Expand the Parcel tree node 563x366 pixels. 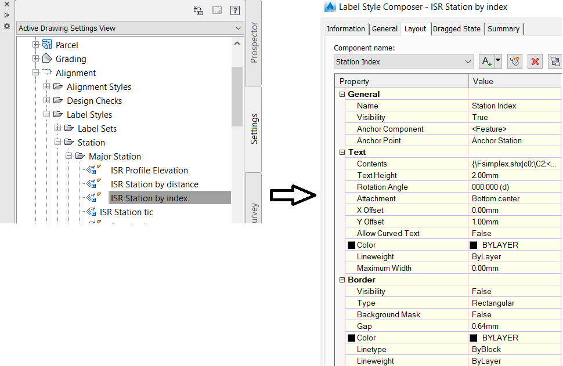[x=35, y=45]
